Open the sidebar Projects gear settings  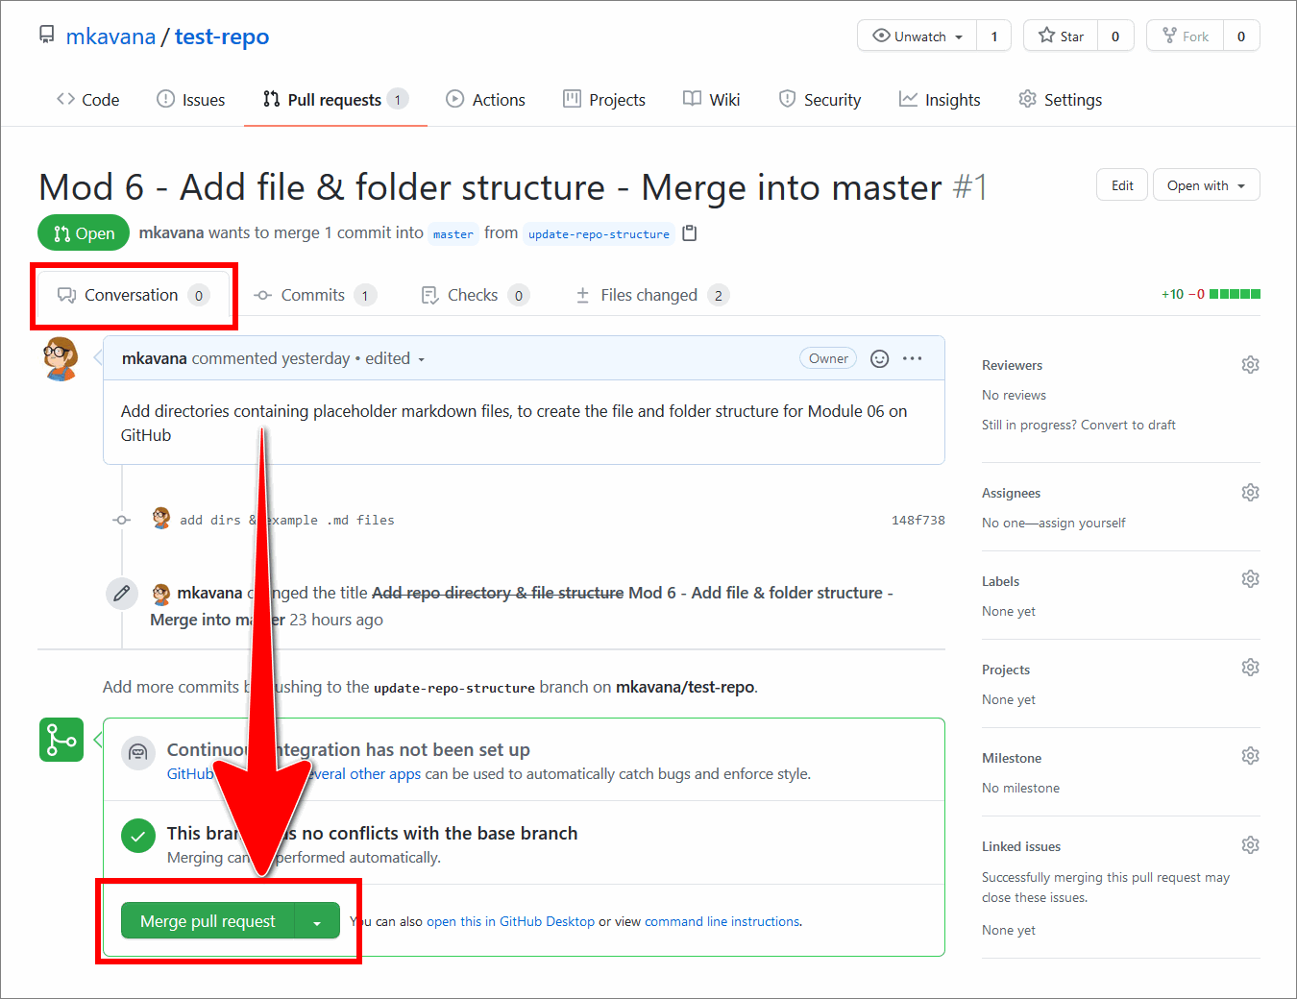point(1250,668)
